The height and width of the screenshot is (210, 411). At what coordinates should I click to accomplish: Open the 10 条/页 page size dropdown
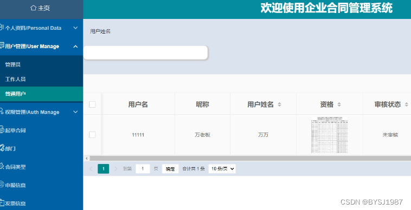(222, 169)
